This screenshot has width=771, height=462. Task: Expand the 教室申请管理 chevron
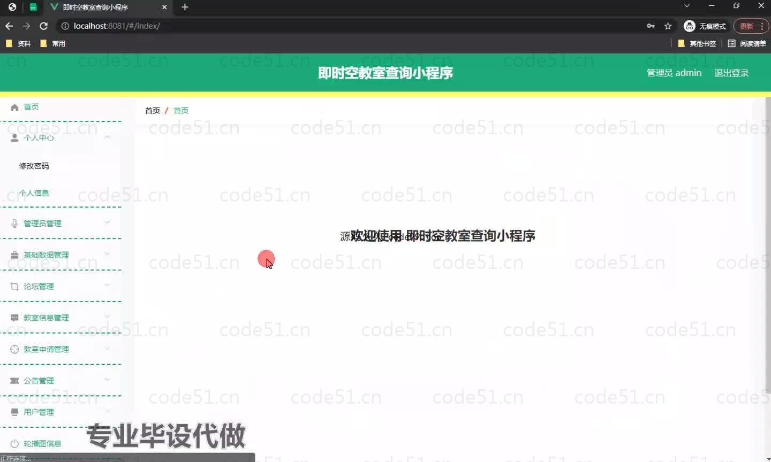tap(107, 349)
